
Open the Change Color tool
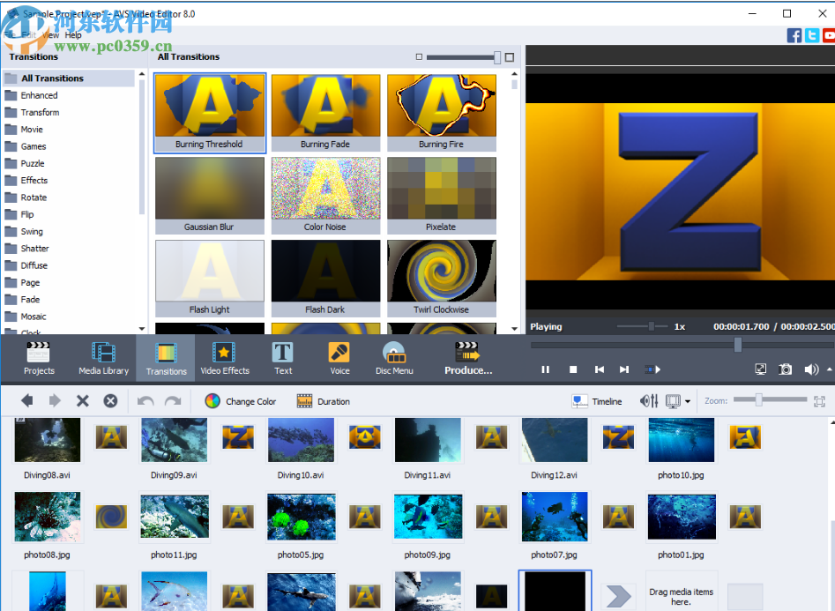[x=240, y=401]
